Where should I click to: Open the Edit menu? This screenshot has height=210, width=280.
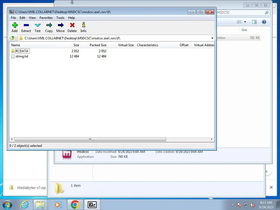[22, 18]
